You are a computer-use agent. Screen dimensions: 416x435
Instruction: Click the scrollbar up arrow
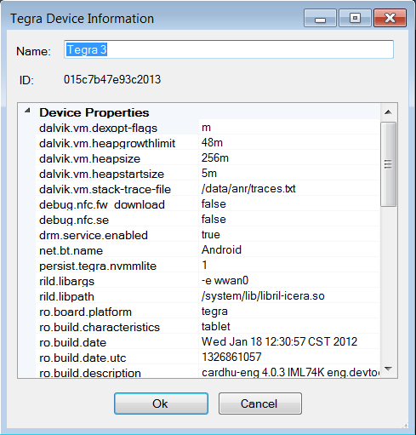point(388,112)
